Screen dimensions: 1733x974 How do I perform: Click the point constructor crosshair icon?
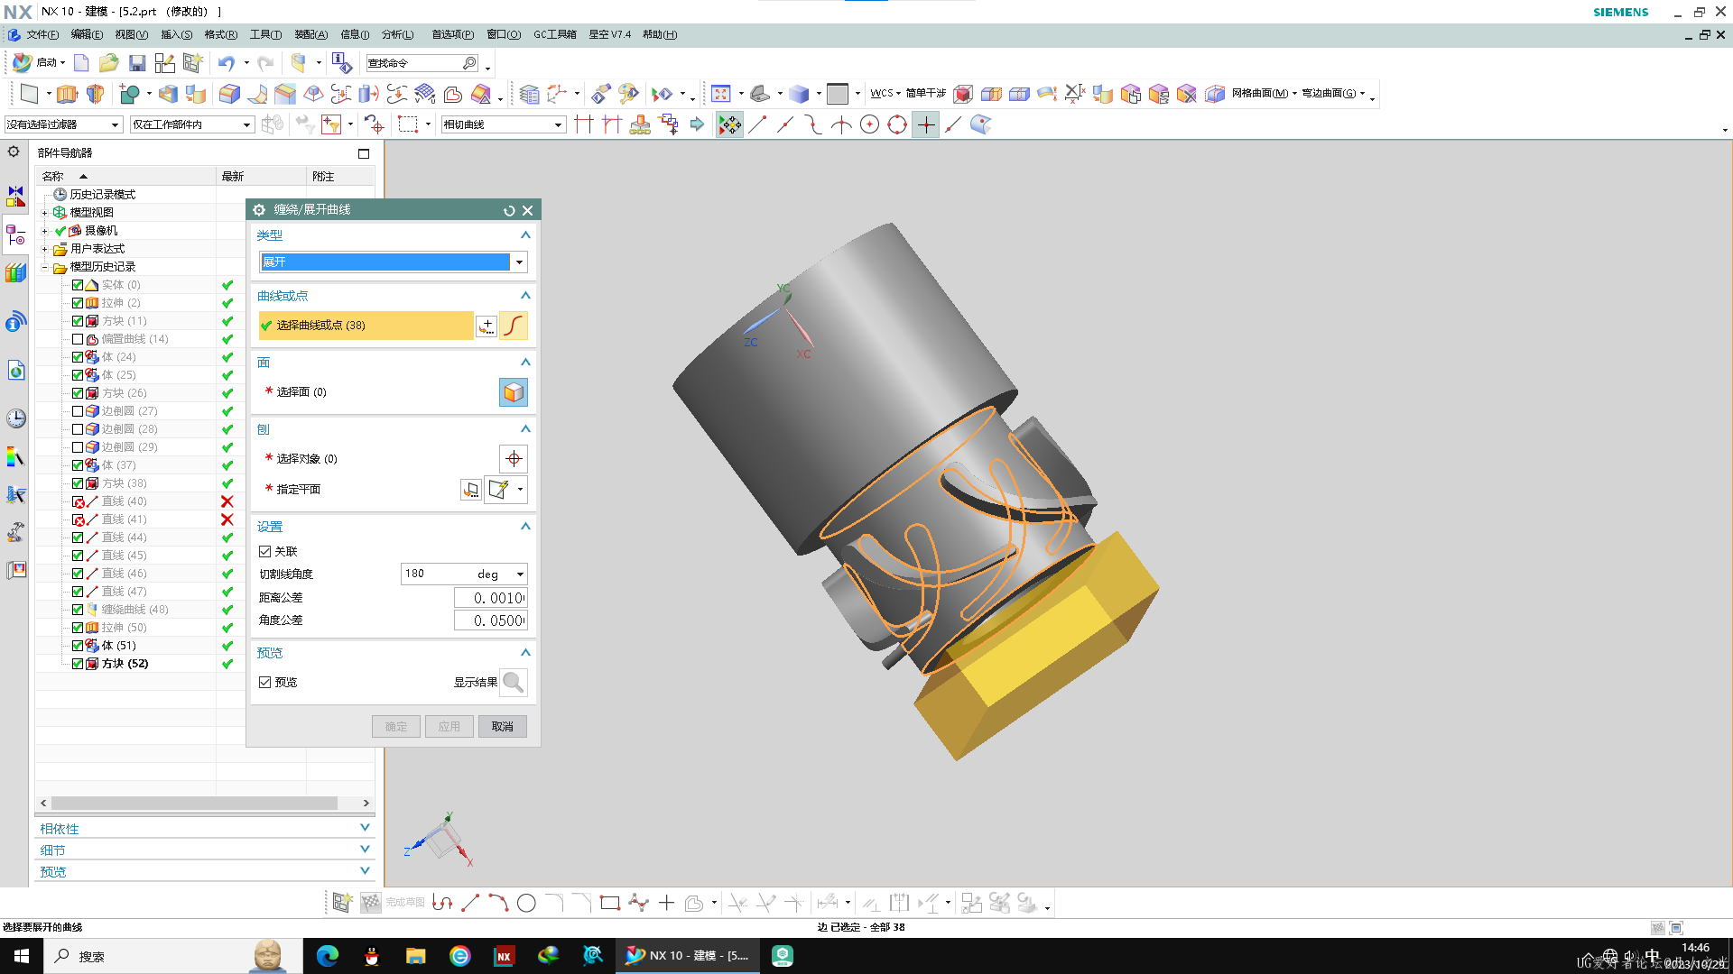[x=514, y=458]
